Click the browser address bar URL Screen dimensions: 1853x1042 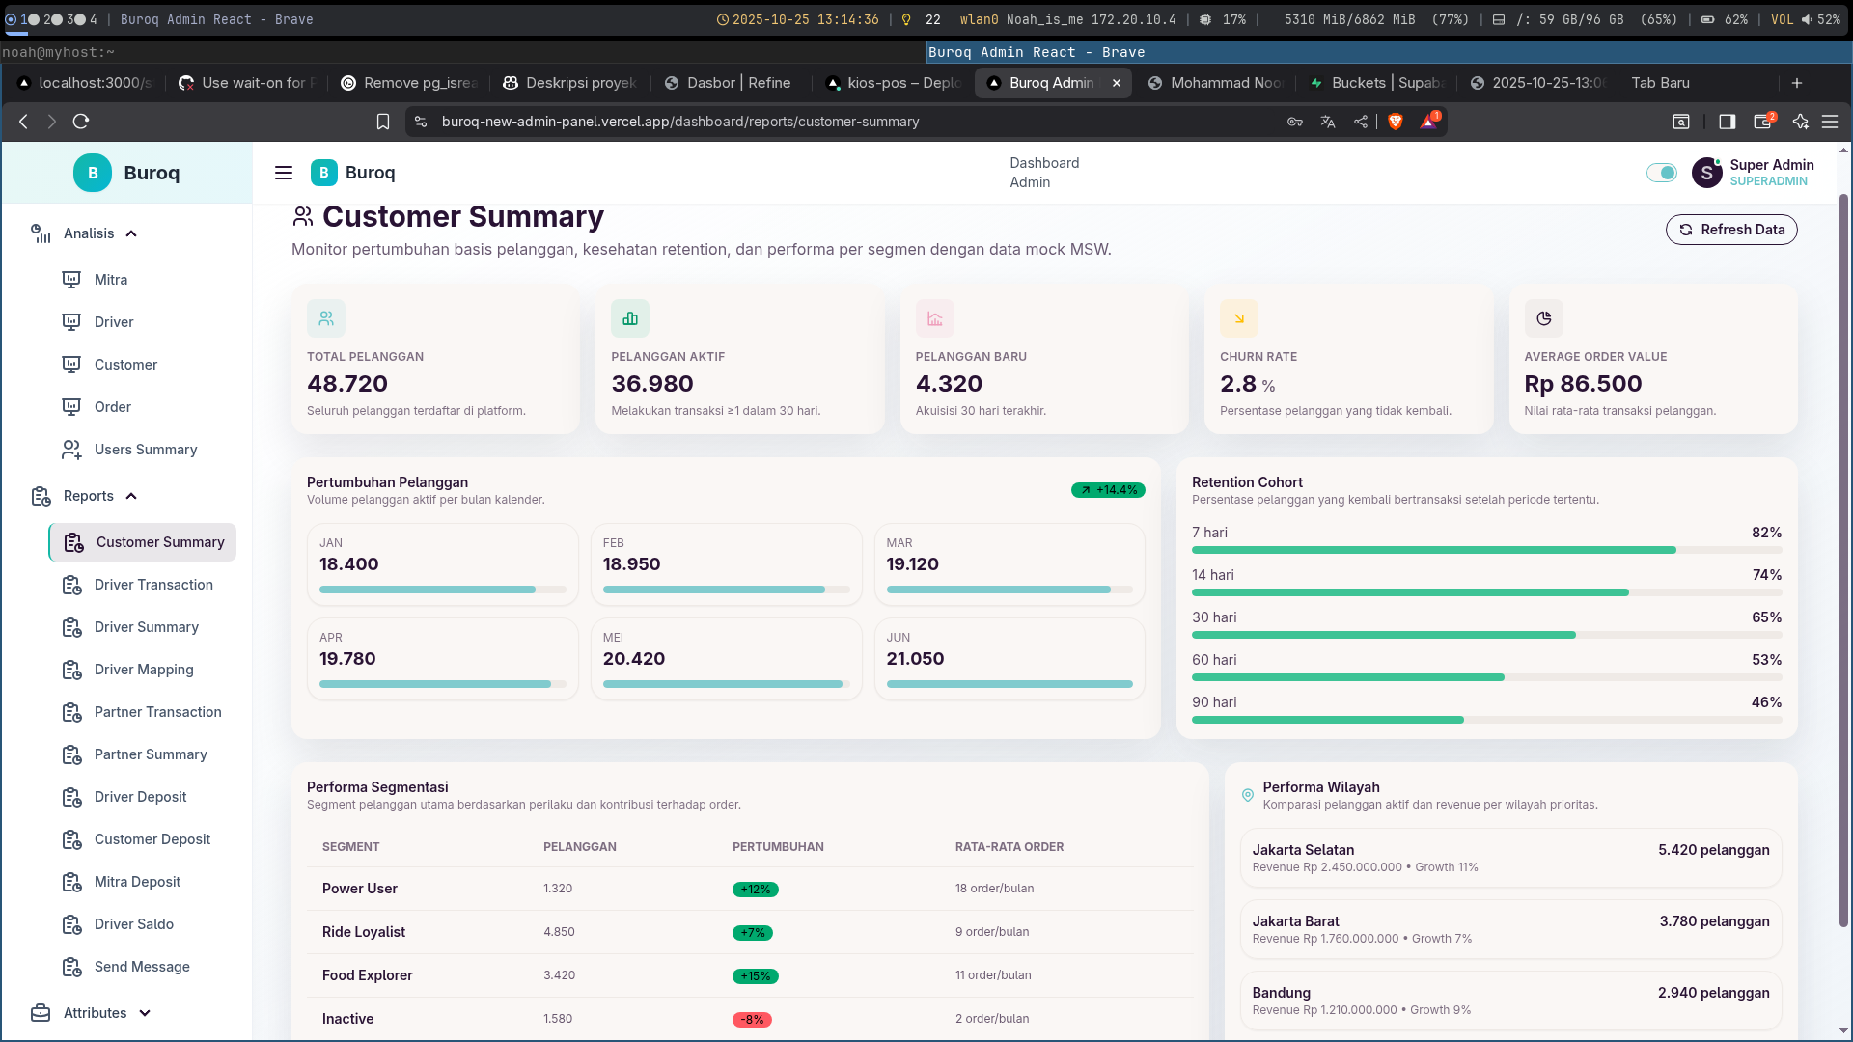680,122
